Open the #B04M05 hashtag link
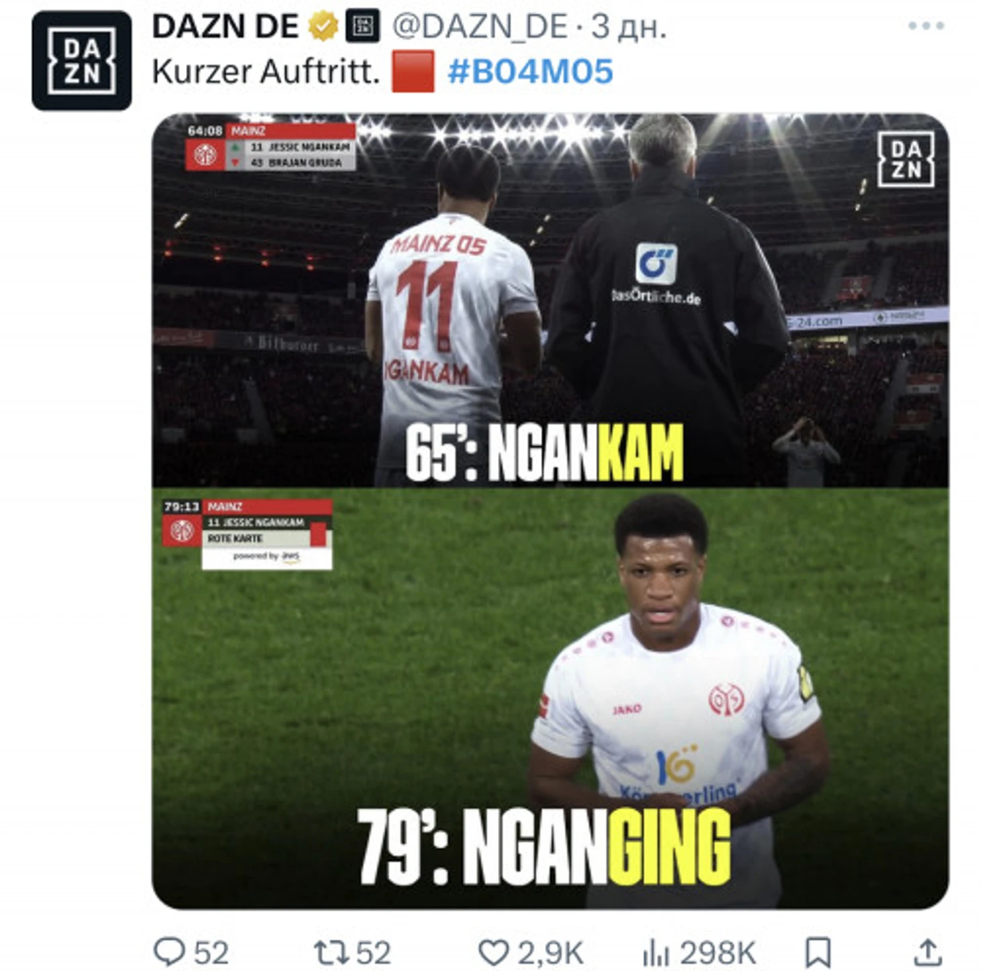Image resolution: width=981 pixels, height=971 pixels. point(530,71)
